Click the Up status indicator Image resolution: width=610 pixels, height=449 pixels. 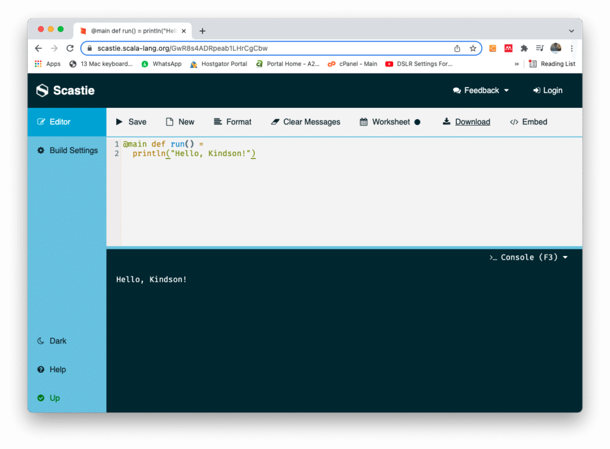coord(48,398)
